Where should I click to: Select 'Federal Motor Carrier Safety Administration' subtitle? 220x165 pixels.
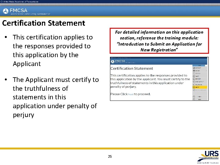click(x=30, y=14)
